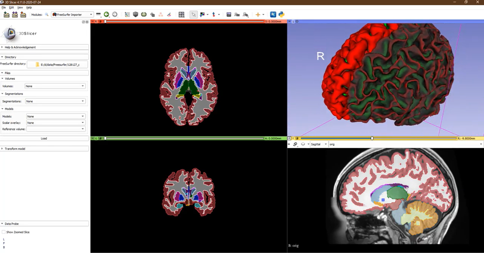Viewport: 484px width, 253px height.
Task: Open the Sagittal orientation dropdown
Action: click(318, 144)
